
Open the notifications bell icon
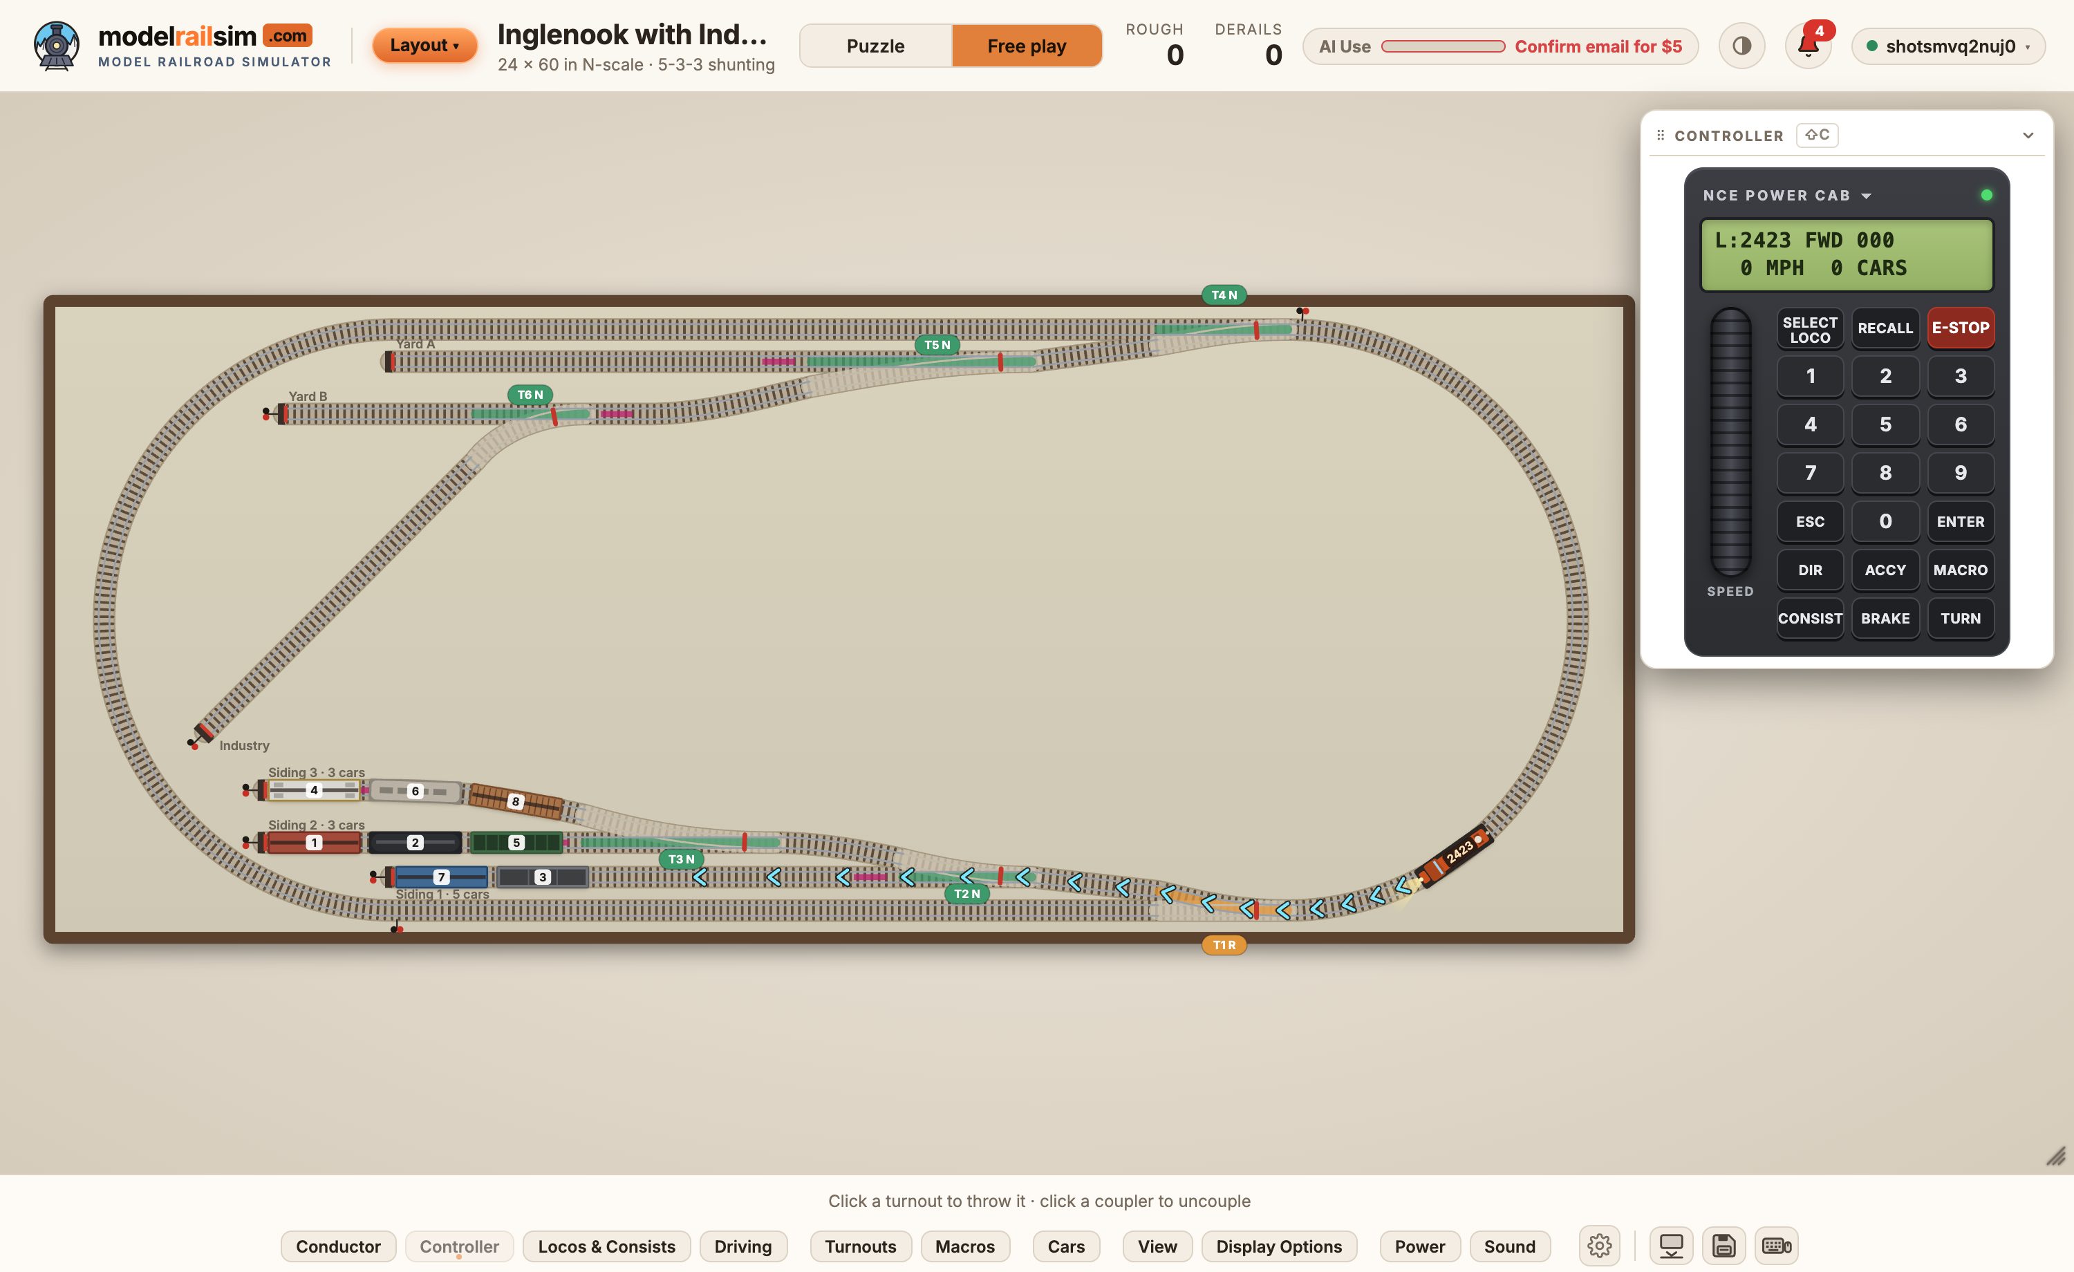[x=1808, y=46]
